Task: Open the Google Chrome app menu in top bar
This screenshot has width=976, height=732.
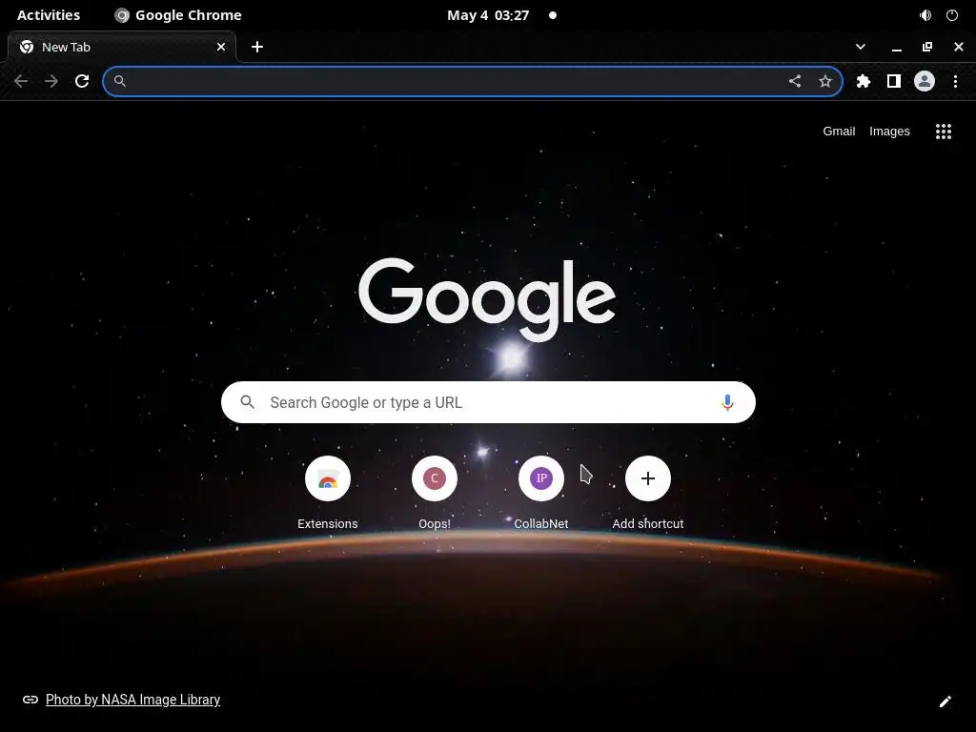Action: tap(178, 15)
